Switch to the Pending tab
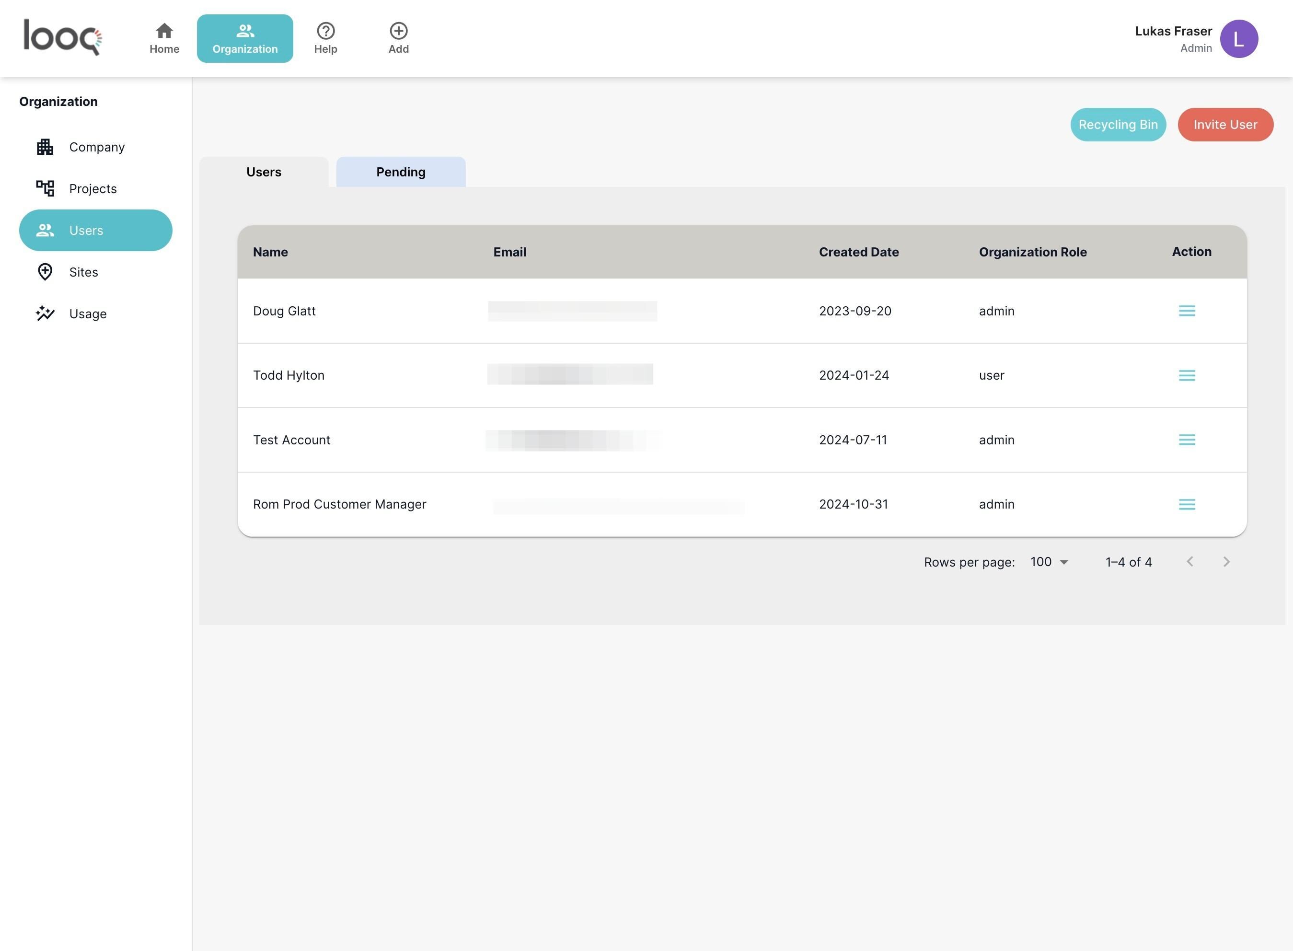 [401, 172]
